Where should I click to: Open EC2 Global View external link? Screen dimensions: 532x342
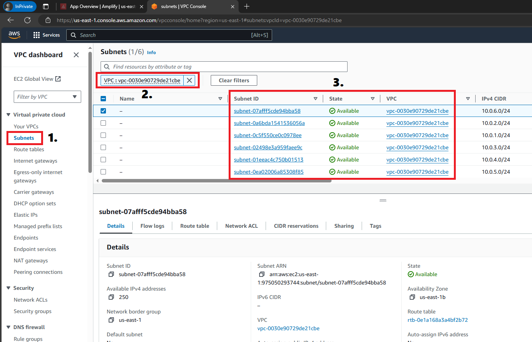(x=37, y=79)
